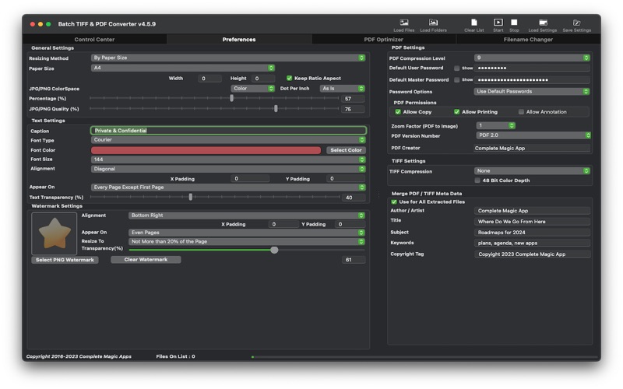This screenshot has width=623, height=389.
Task: Open the Filename Changer tab
Action: [x=528, y=40]
